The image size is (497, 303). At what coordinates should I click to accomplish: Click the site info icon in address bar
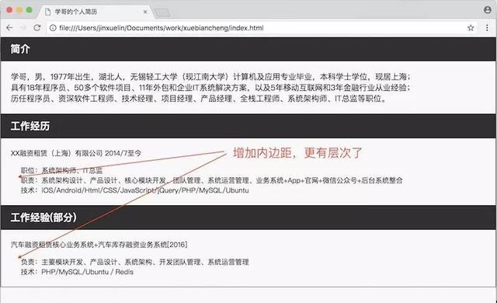(x=53, y=28)
